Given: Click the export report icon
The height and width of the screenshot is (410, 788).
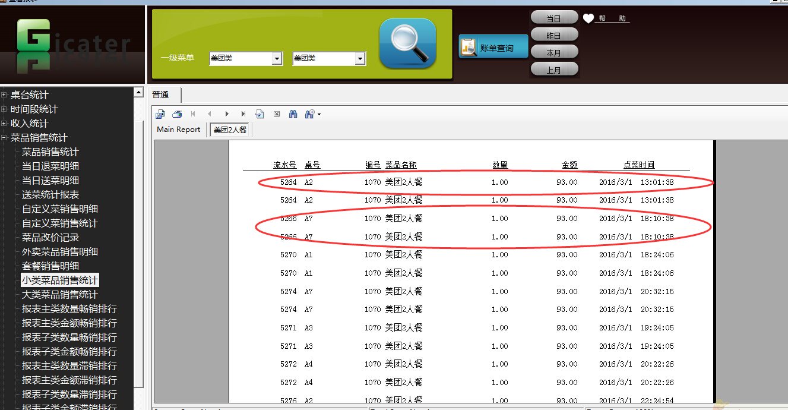Looking at the screenshot, I should click(x=160, y=114).
